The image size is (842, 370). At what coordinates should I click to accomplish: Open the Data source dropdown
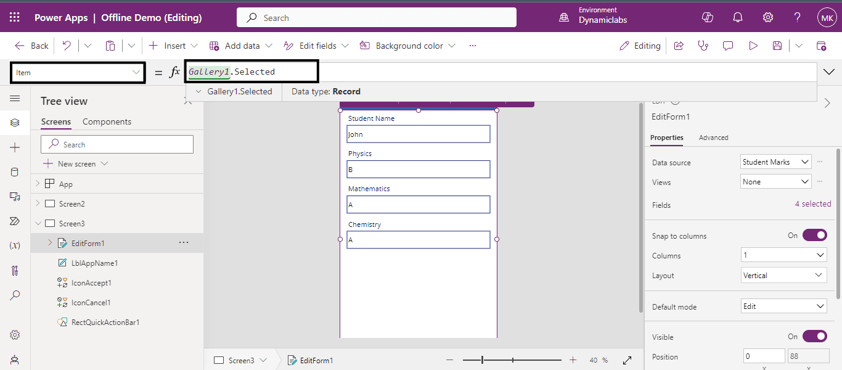pyautogui.click(x=775, y=162)
